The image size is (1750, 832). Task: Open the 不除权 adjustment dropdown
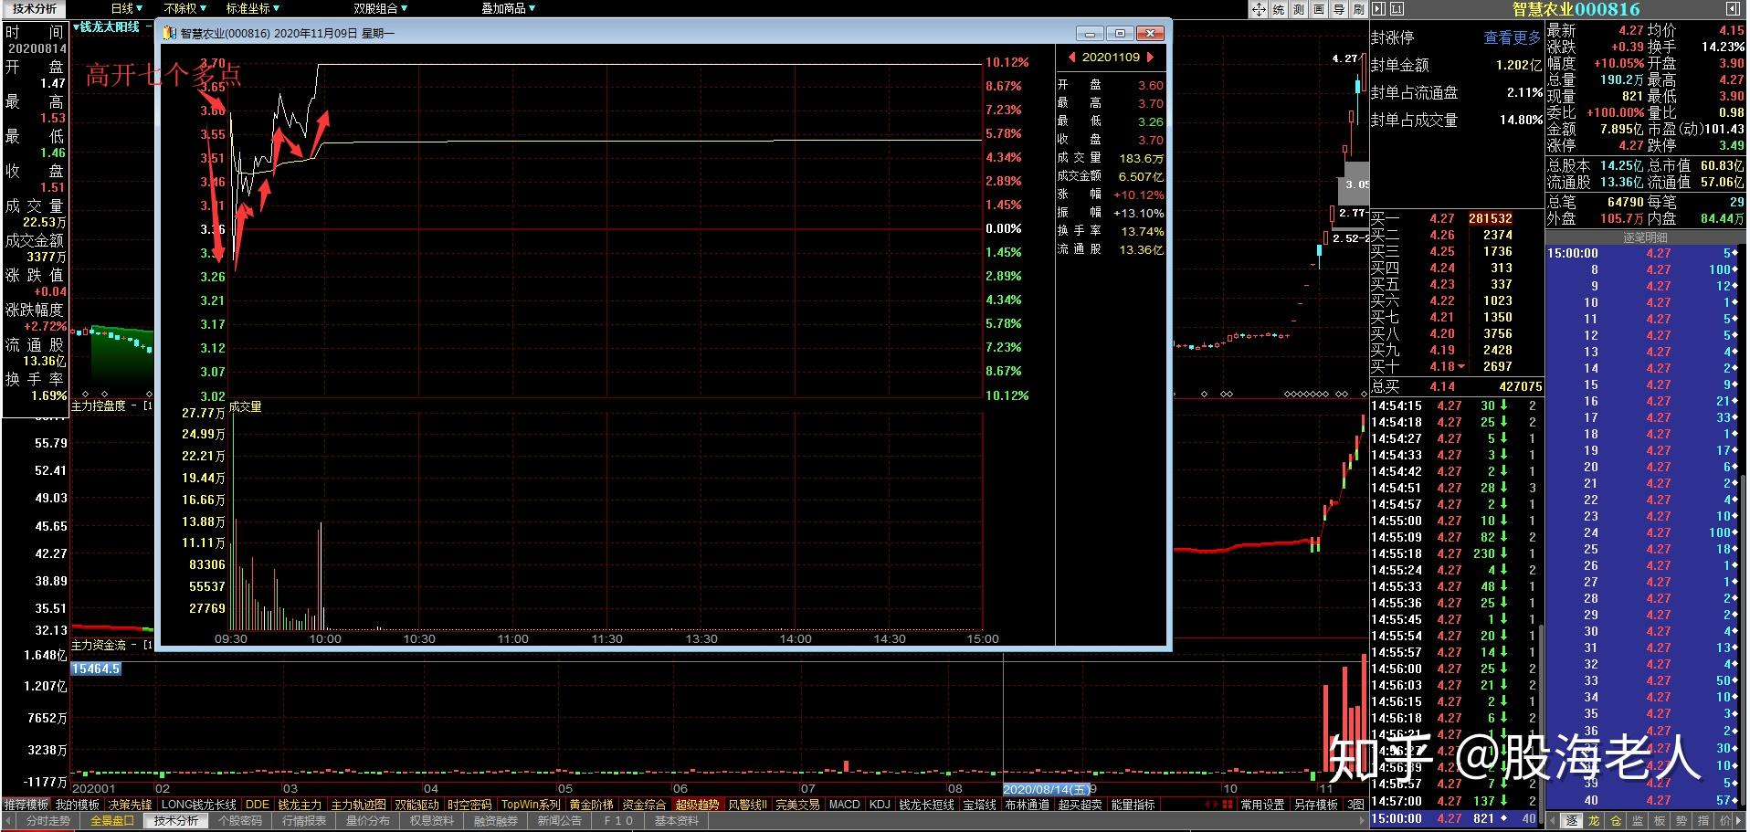tap(184, 8)
